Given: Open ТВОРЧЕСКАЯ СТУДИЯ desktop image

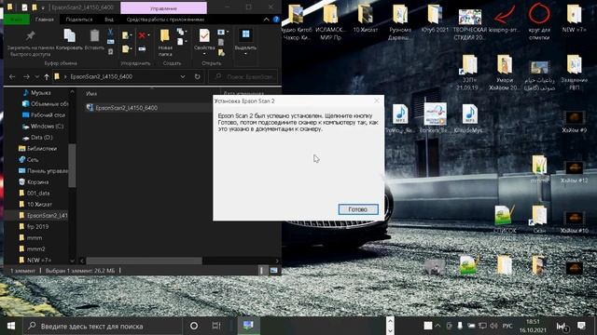Looking at the screenshot, I should [x=470, y=23].
